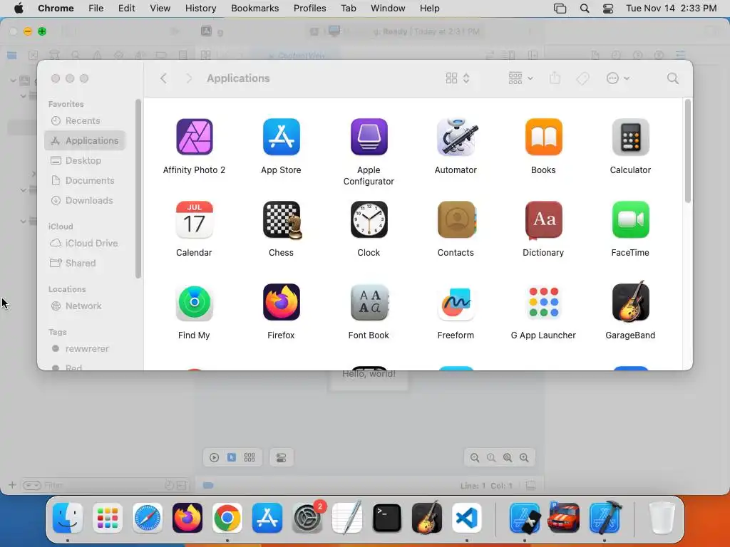
Task: Select the rewwrerer tag
Action: (x=85, y=349)
